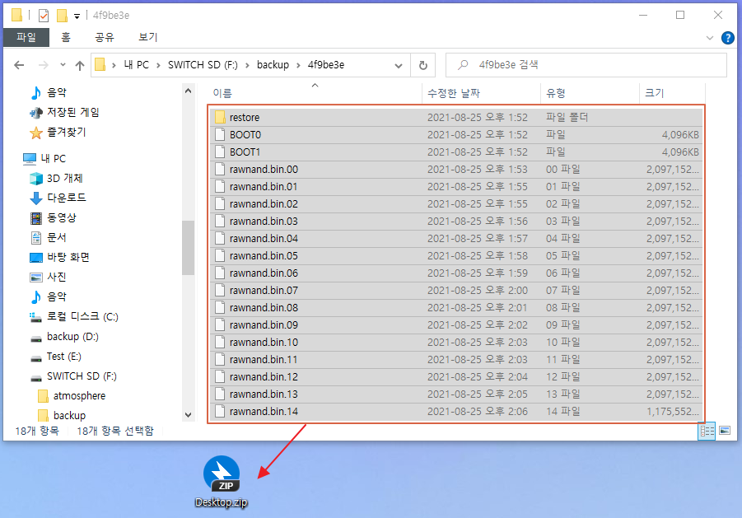Click the search magnifier icon

(463, 64)
